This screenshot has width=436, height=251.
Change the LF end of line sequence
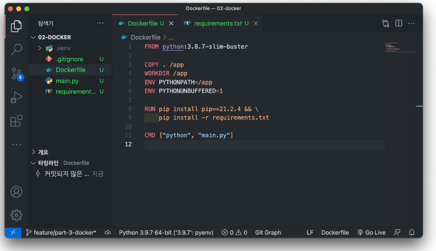(310, 233)
